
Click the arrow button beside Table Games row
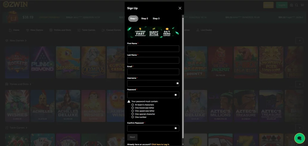(x=299, y=128)
